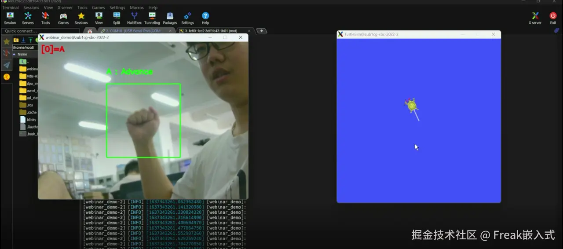
Task: Open the View toolbar icon
Action: [99, 18]
